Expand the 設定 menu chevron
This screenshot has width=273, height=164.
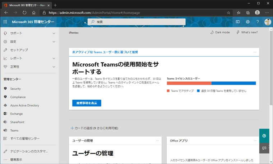click(54, 42)
